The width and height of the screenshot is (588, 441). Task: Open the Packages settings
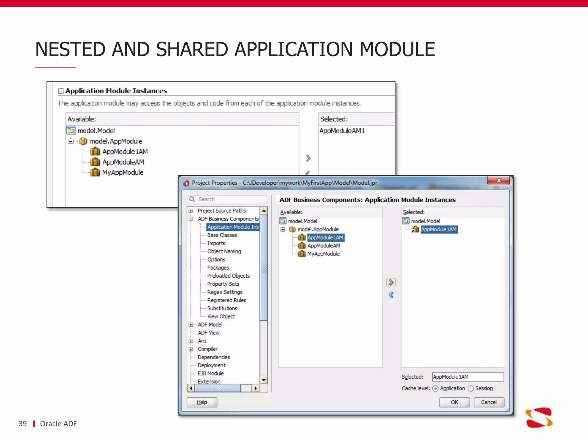click(218, 268)
